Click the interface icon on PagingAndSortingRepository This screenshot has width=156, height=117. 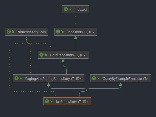(17, 78)
